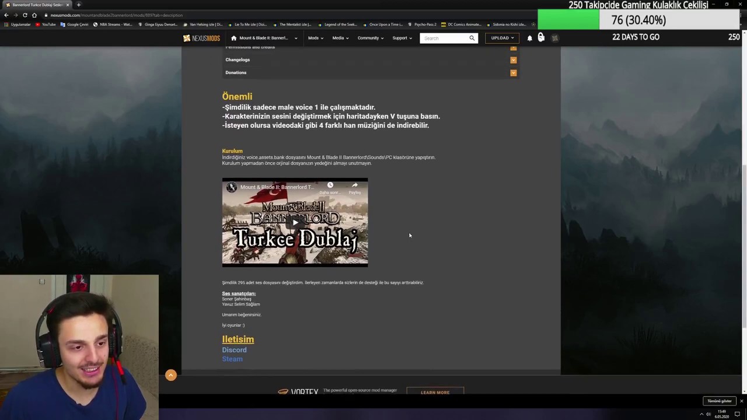747x420 pixels.
Task: Open the Media menu
Action: (340, 38)
